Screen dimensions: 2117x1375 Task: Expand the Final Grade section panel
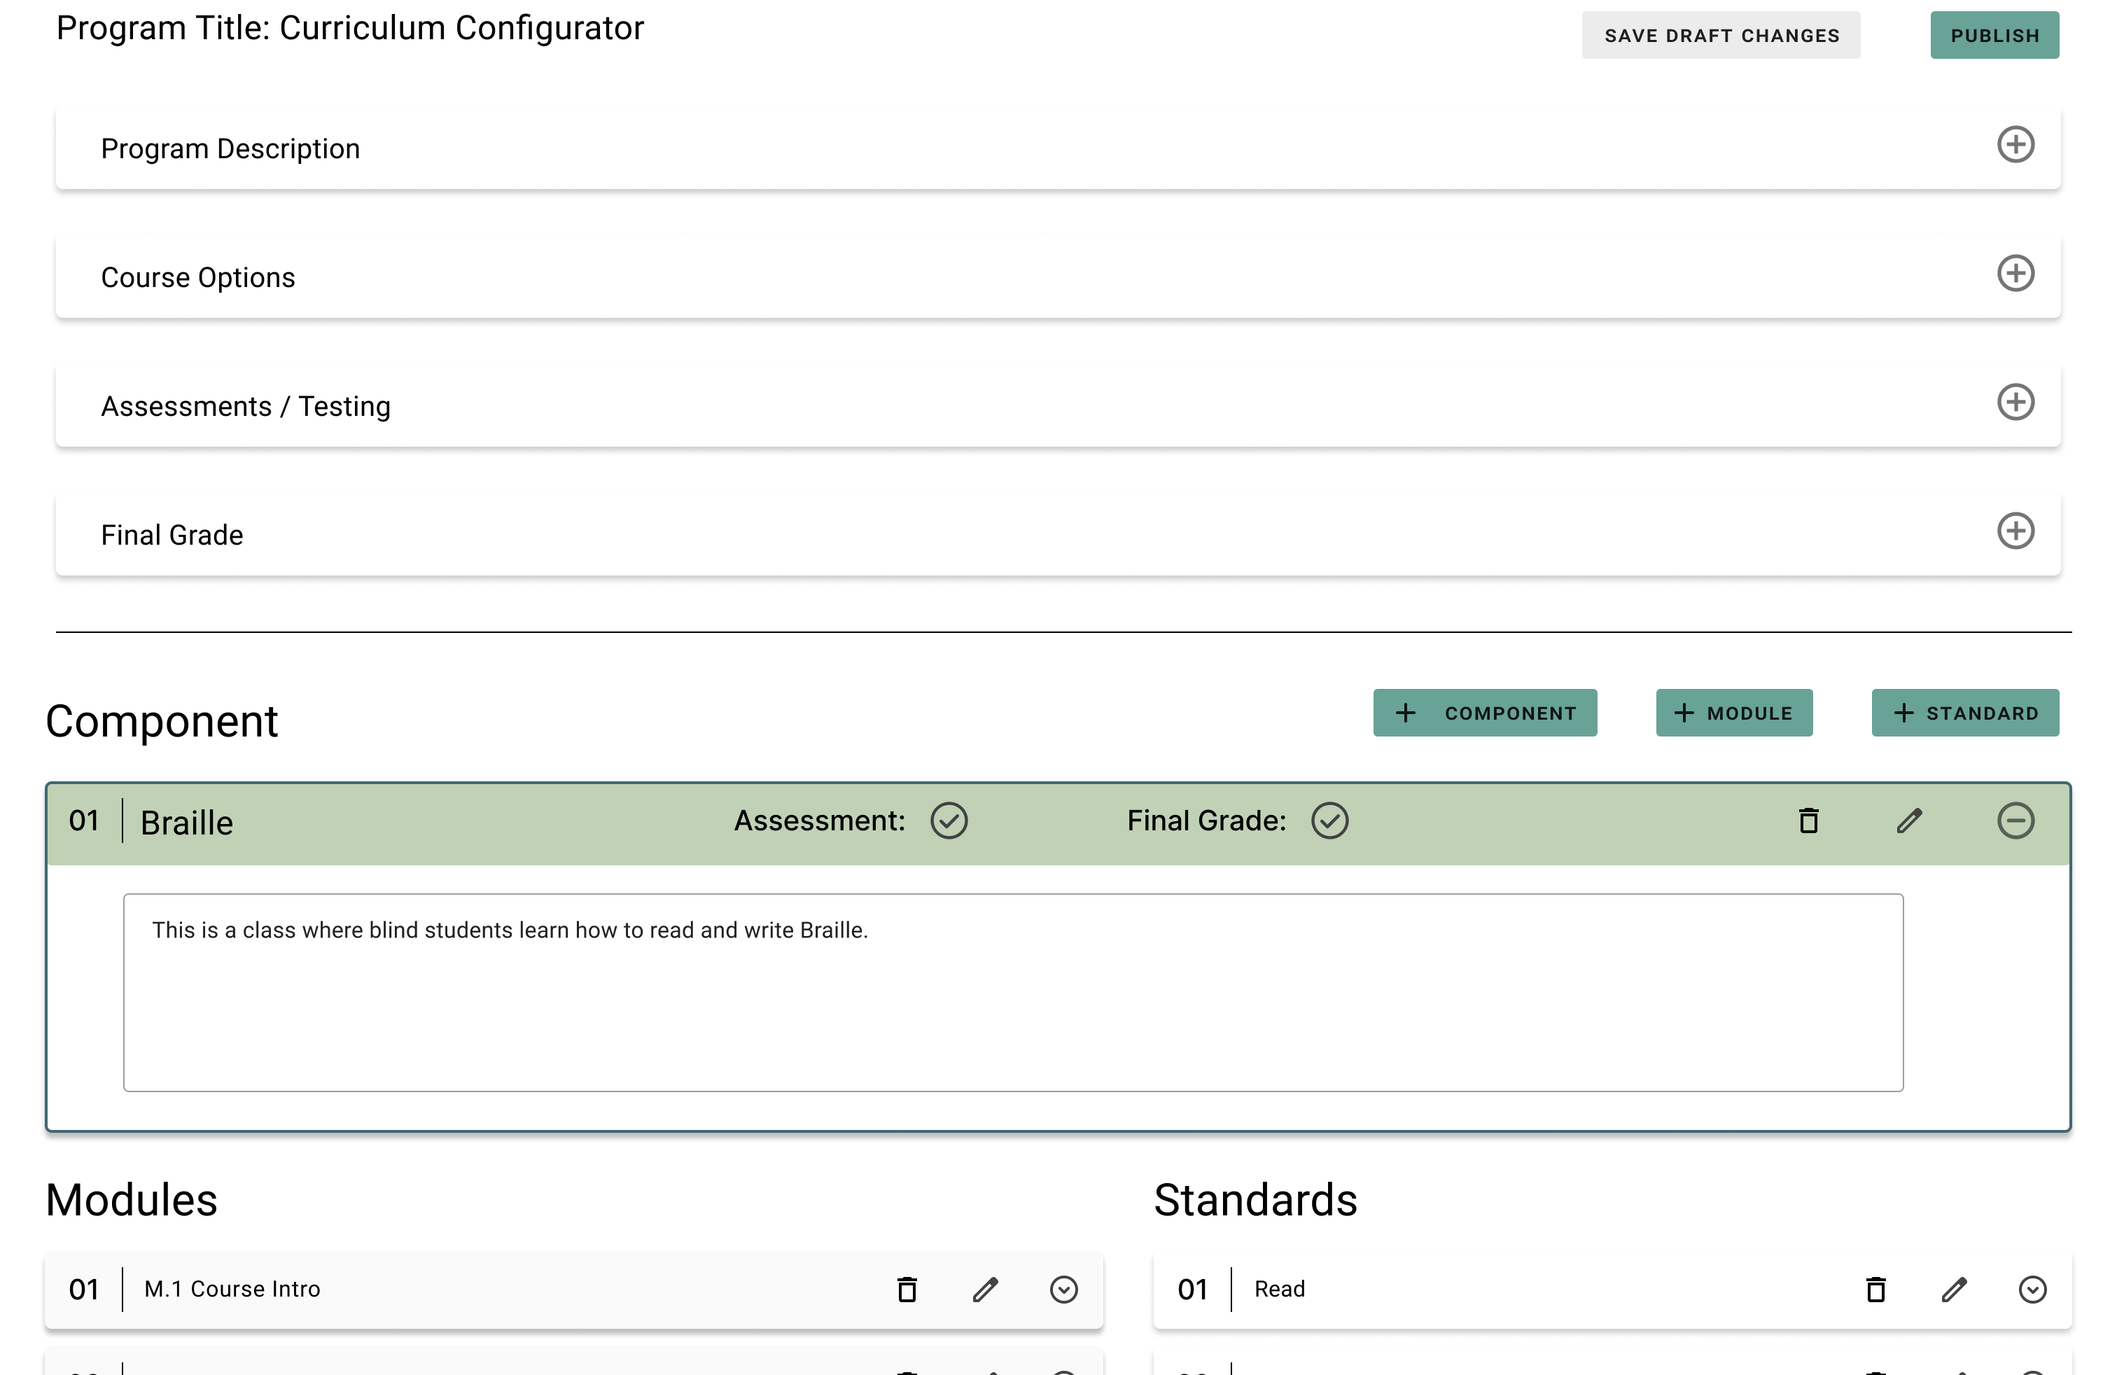click(2015, 531)
